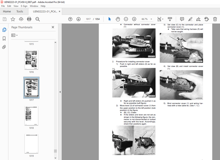
Task: Open the View menu
Action: (x=16, y=6)
